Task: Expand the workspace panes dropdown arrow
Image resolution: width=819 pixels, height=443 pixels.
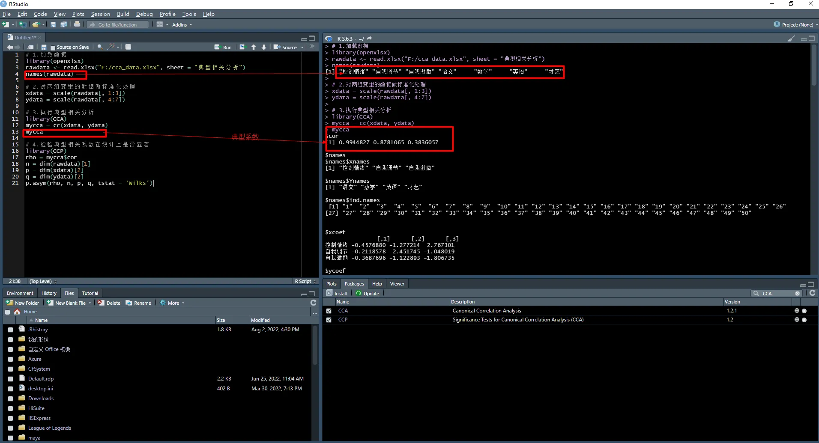Action: point(167,25)
